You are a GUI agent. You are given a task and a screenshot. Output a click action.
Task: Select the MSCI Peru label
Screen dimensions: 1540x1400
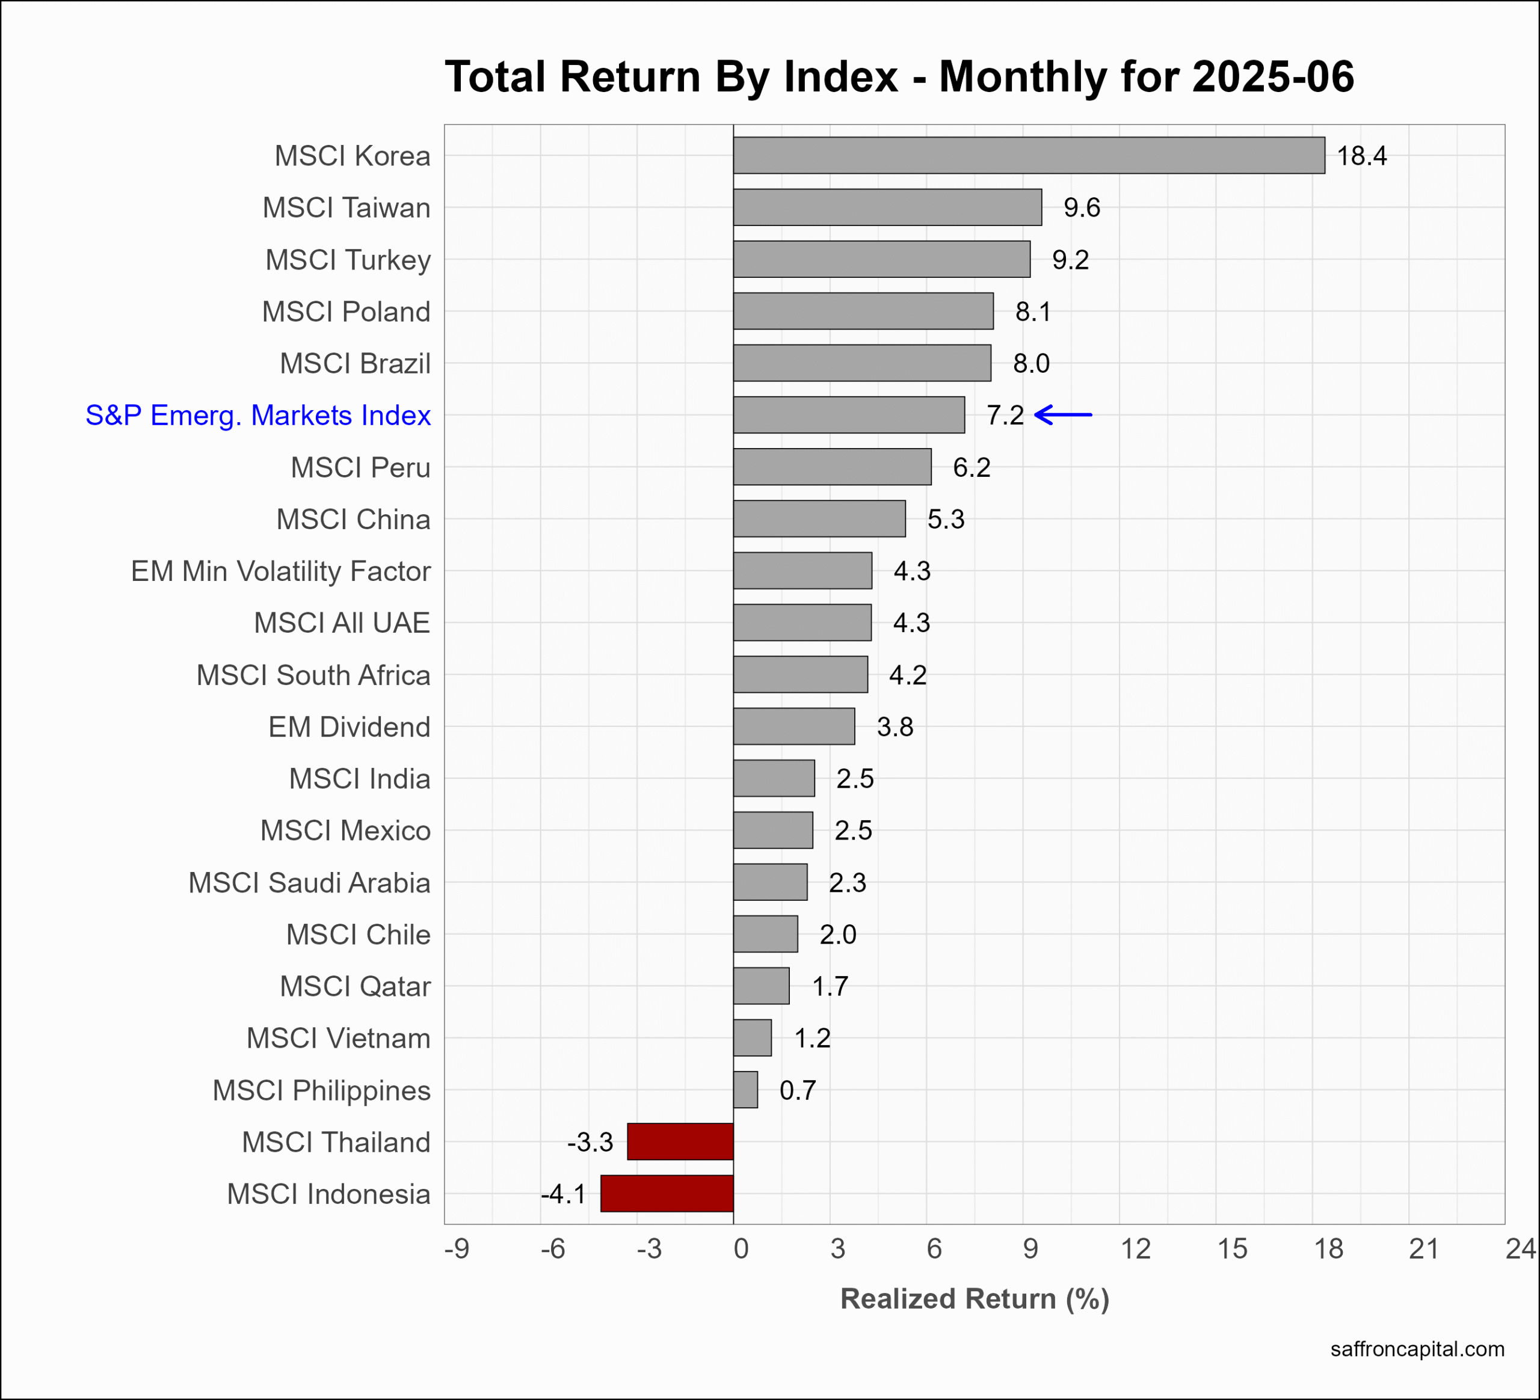pos(360,467)
